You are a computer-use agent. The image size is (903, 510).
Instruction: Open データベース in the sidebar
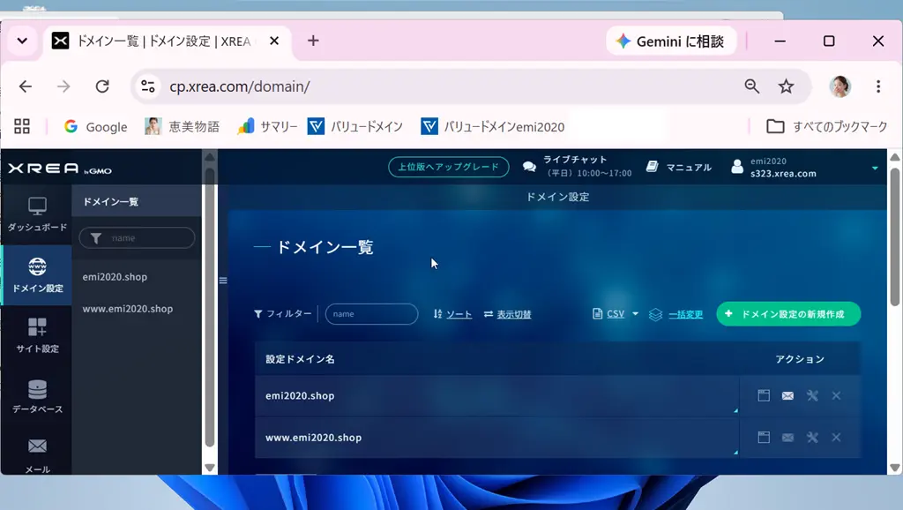(x=37, y=396)
